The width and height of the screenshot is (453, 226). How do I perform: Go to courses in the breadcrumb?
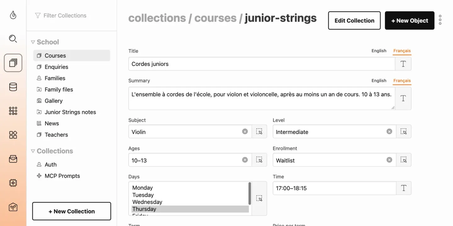click(x=215, y=18)
